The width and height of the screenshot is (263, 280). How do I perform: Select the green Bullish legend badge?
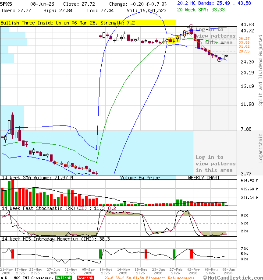click(63, 278)
